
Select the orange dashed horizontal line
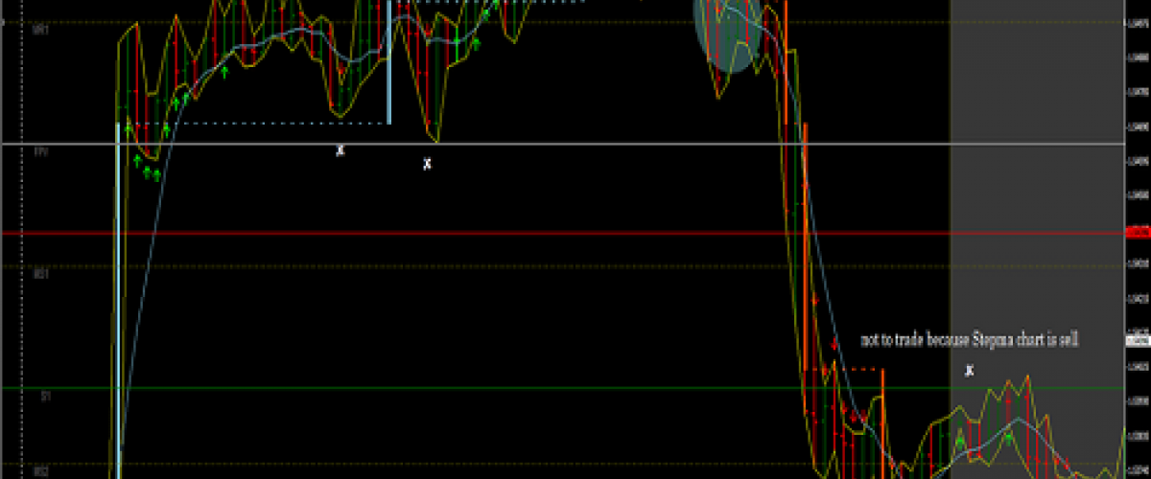(x=842, y=369)
